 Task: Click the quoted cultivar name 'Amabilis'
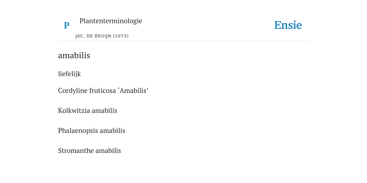pyautogui.click(x=133, y=90)
